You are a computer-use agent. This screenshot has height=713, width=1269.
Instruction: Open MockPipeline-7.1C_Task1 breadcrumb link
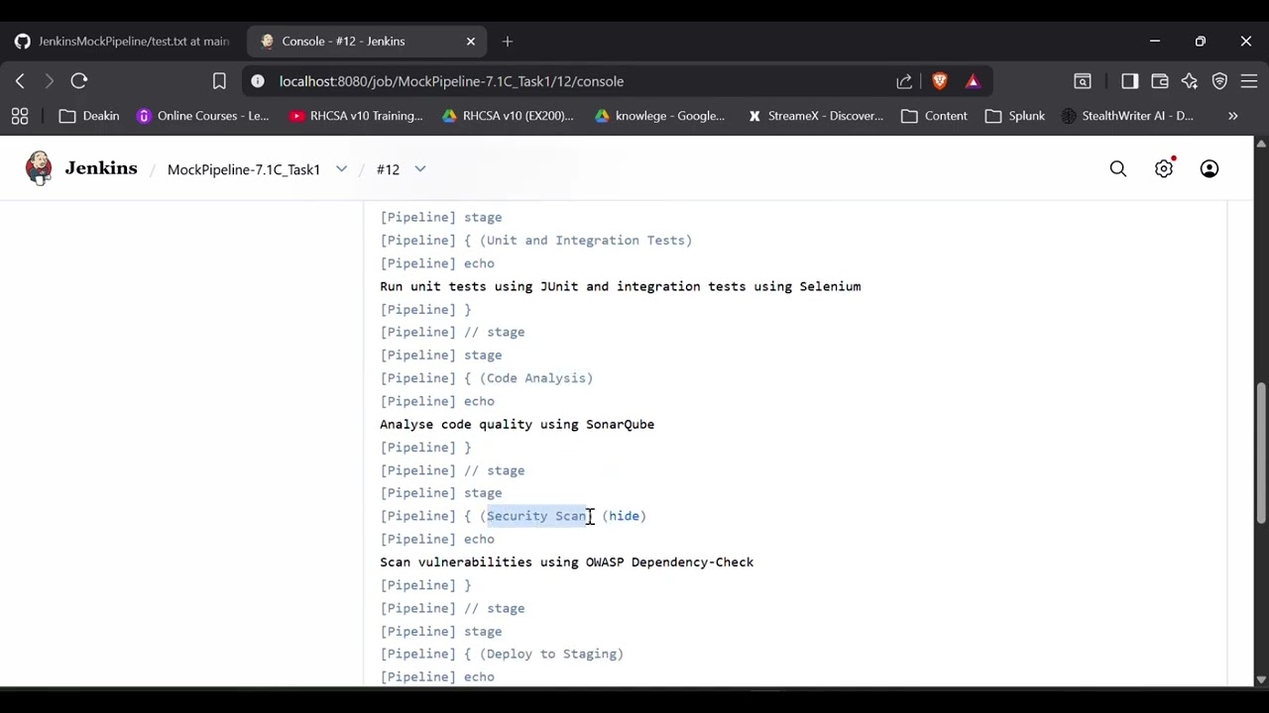[x=244, y=169]
